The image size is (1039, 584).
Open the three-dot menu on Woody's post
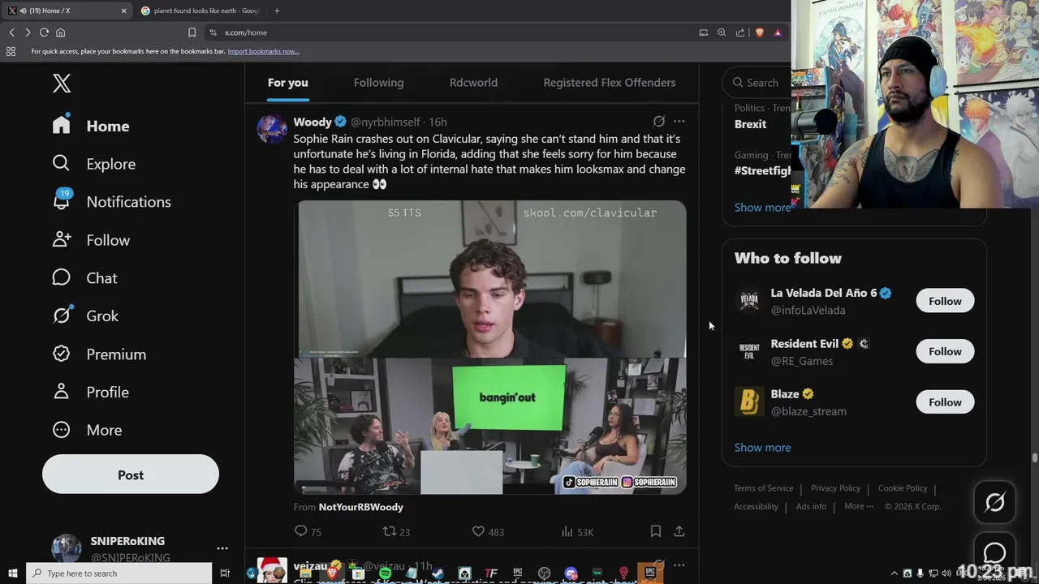679,122
